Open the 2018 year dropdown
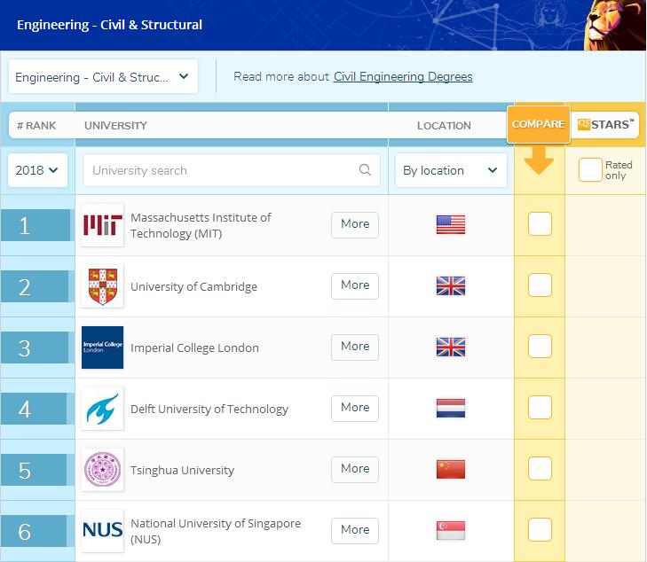This screenshot has height=562, width=647. (x=37, y=170)
